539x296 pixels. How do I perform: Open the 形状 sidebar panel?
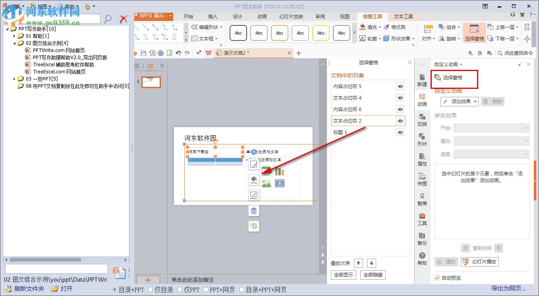point(422,140)
